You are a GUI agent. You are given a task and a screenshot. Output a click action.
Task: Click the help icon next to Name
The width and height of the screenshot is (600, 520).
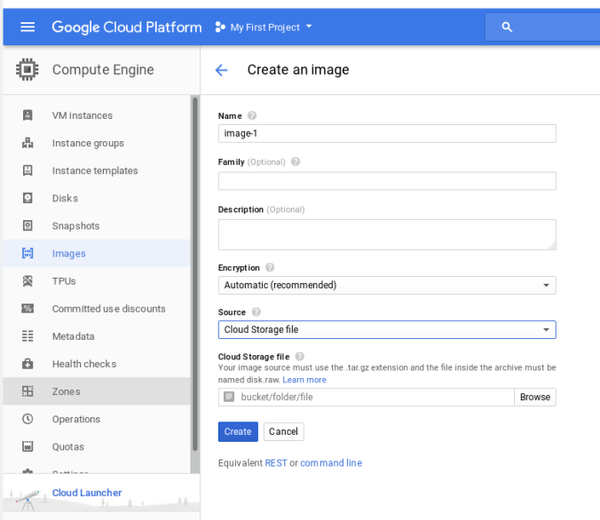[x=252, y=115]
